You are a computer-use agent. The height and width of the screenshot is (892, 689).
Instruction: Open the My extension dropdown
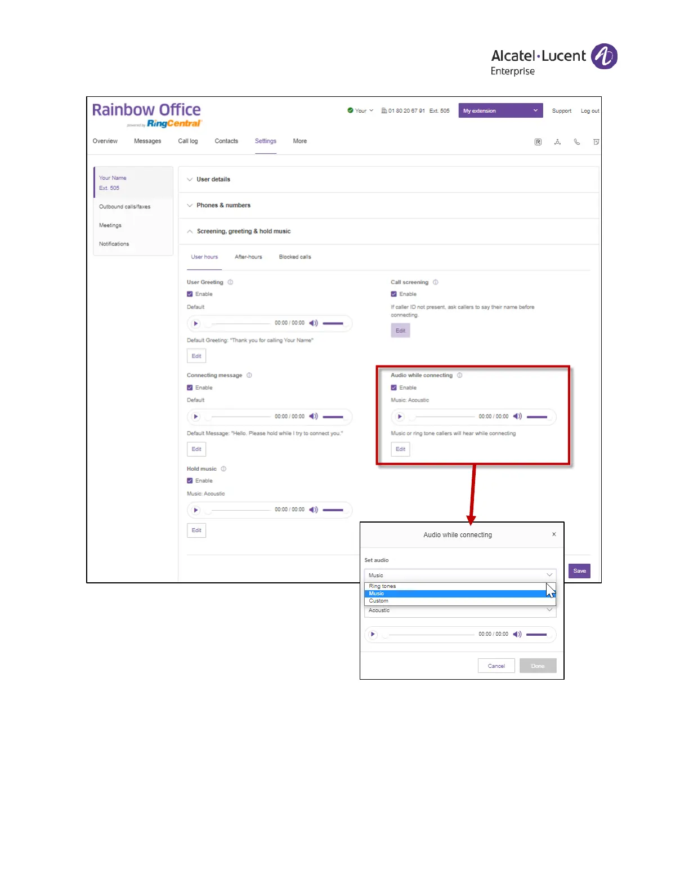(x=500, y=110)
